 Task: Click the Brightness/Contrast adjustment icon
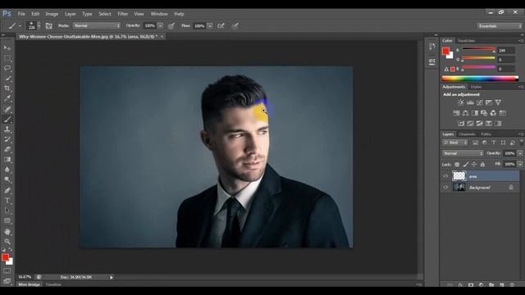pyautogui.click(x=461, y=102)
